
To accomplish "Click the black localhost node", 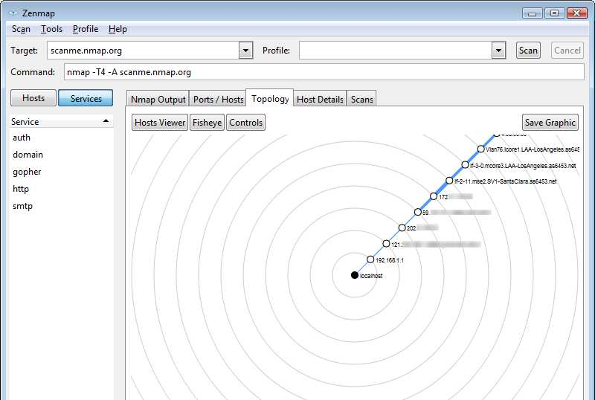I will pyautogui.click(x=355, y=275).
